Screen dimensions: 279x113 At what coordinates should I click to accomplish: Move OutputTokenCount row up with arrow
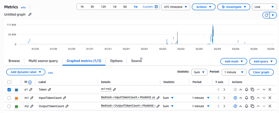[x=258, y=106]
